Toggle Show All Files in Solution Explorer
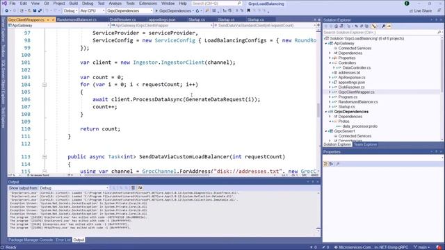The image size is (445, 250). [366, 26]
